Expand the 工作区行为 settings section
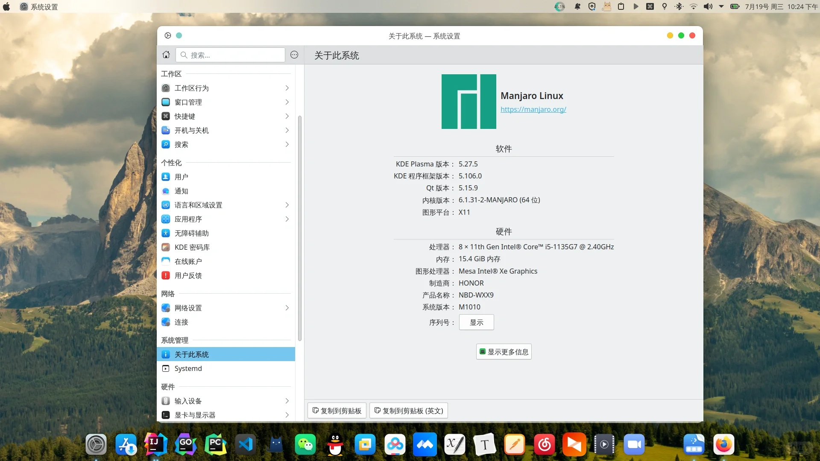The height and width of the screenshot is (461, 820). (287, 88)
